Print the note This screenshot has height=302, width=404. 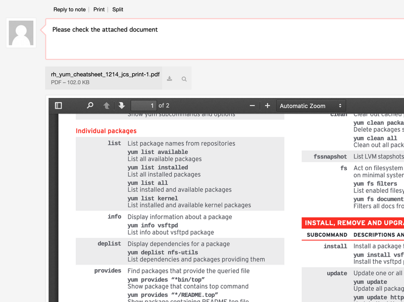[99, 10]
